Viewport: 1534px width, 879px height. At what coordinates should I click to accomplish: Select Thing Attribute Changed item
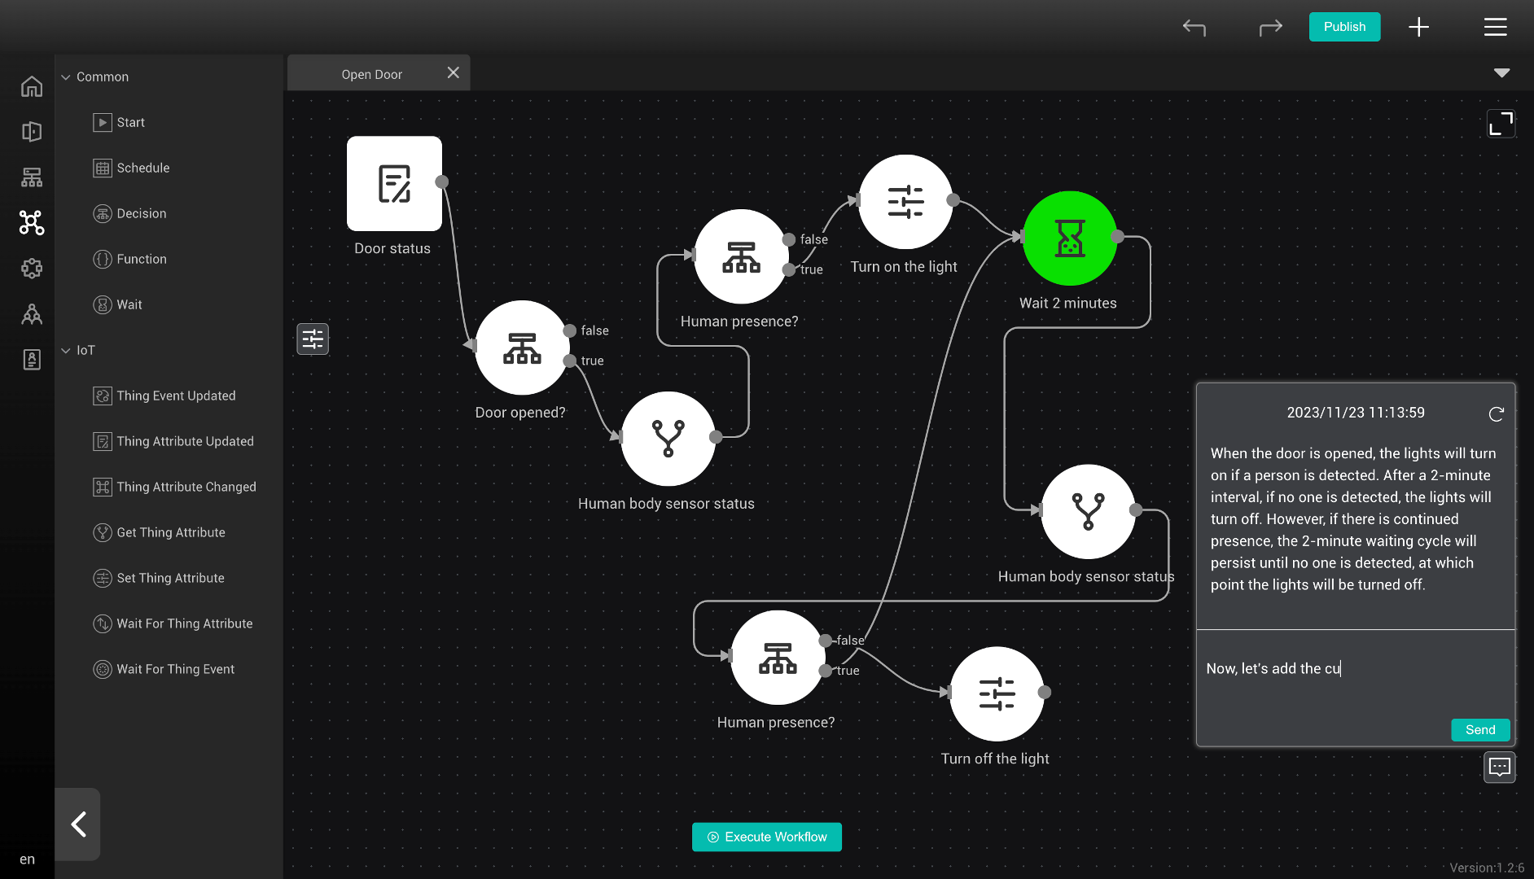[x=186, y=487]
